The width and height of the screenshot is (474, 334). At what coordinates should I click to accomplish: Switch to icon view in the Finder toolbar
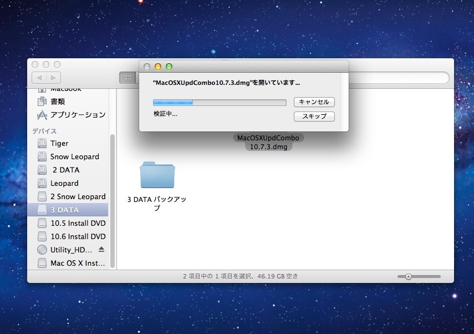(128, 78)
